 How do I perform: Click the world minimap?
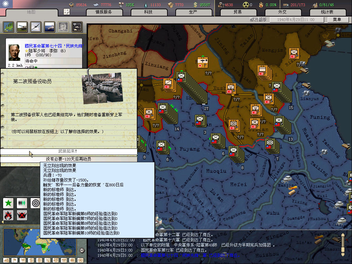pos(40,242)
